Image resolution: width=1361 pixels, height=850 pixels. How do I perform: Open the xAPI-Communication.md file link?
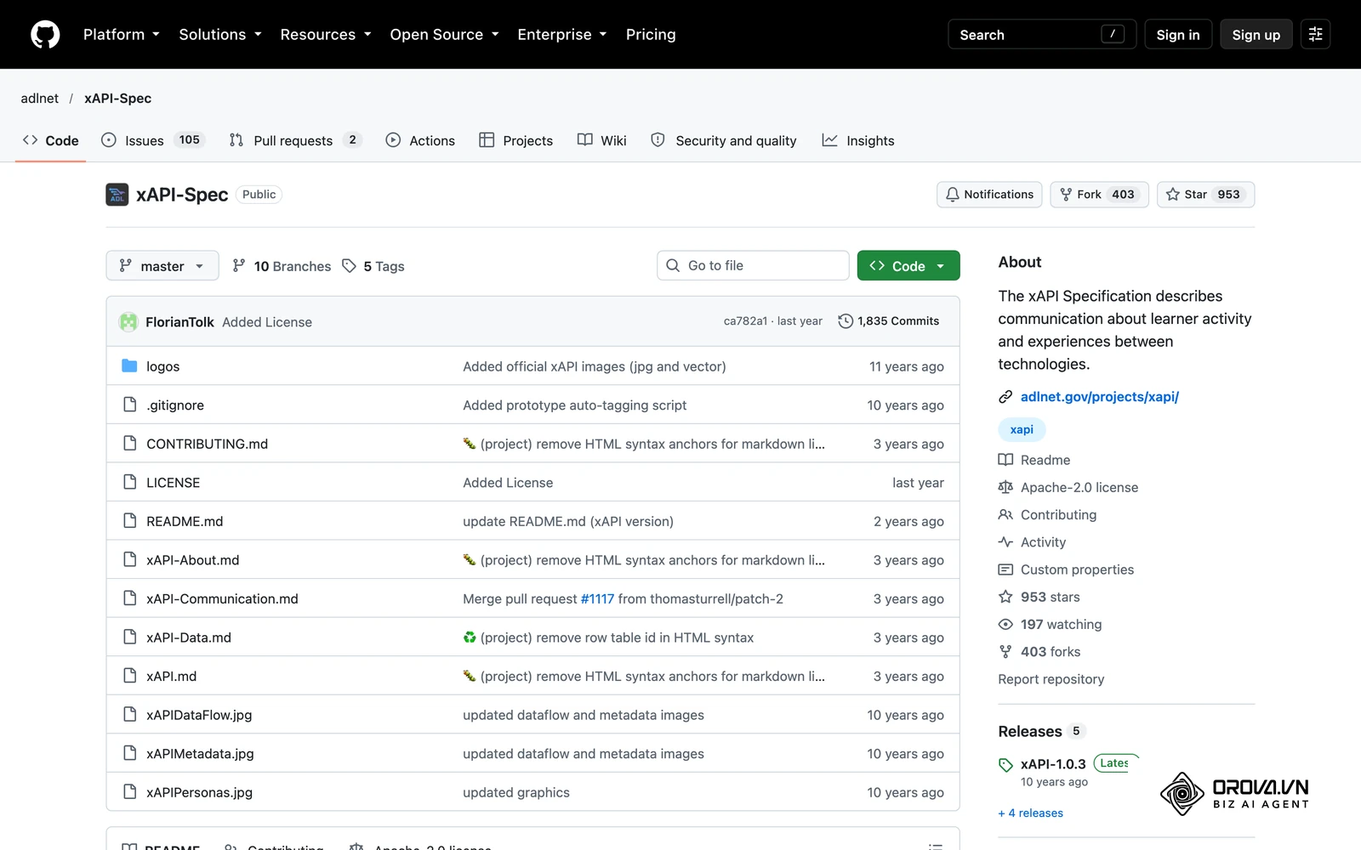click(222, 598)
